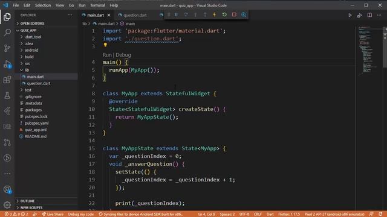Click the feedback icon in status bar

(371, 214)
